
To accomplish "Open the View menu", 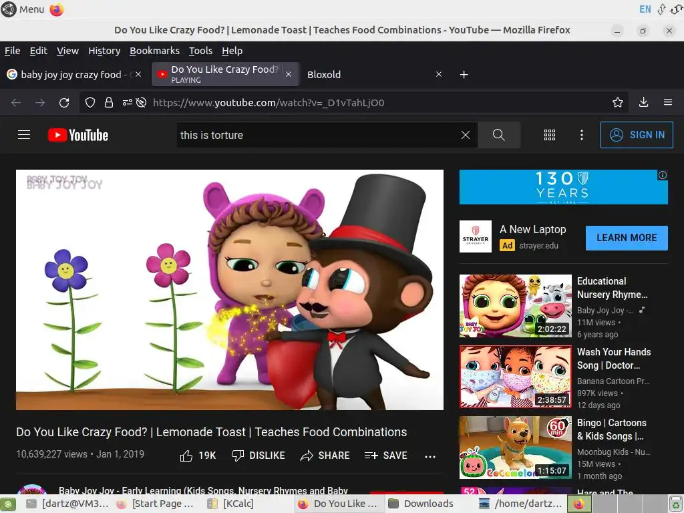I will 67,51.
